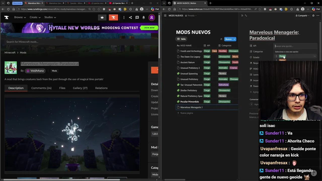Expand the Nuevo button dropdown arrow
The height and width of the screenshot is (181, 322).
coord(234,39)
